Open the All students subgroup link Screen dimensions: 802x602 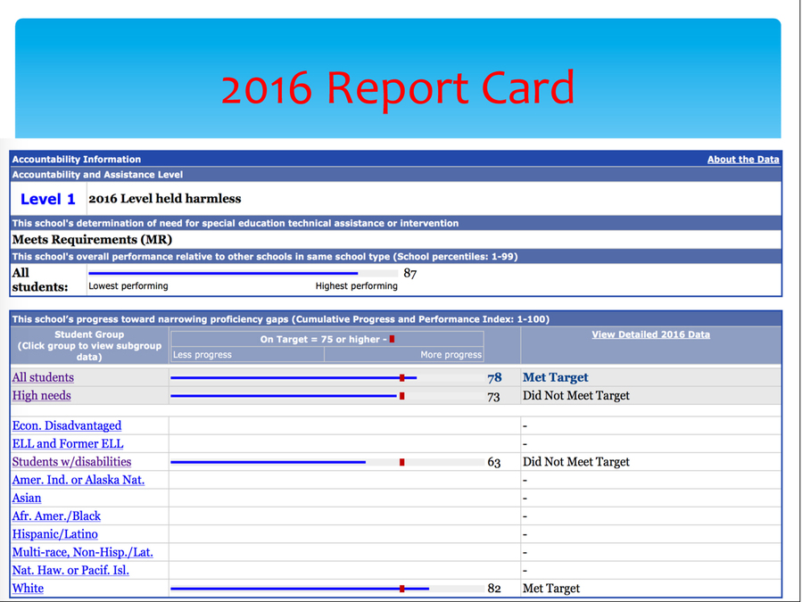[x=43, y=377]
